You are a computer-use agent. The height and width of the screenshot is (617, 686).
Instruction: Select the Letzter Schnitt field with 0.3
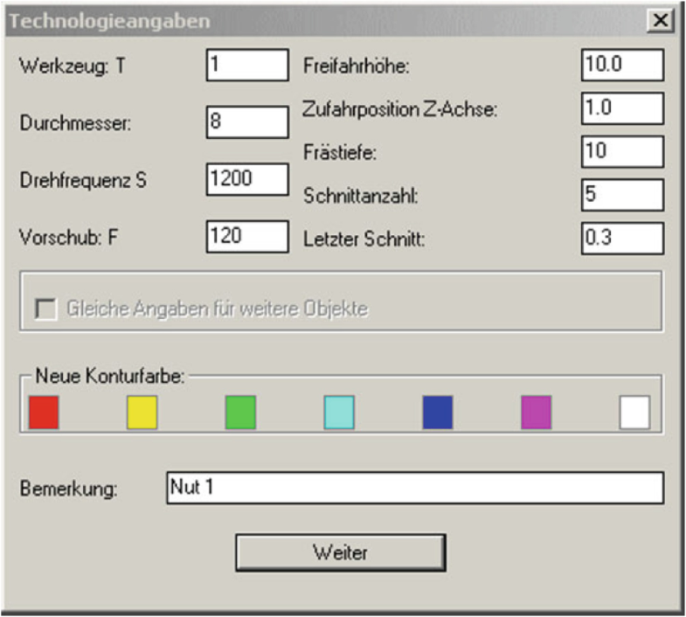(622, 239)
